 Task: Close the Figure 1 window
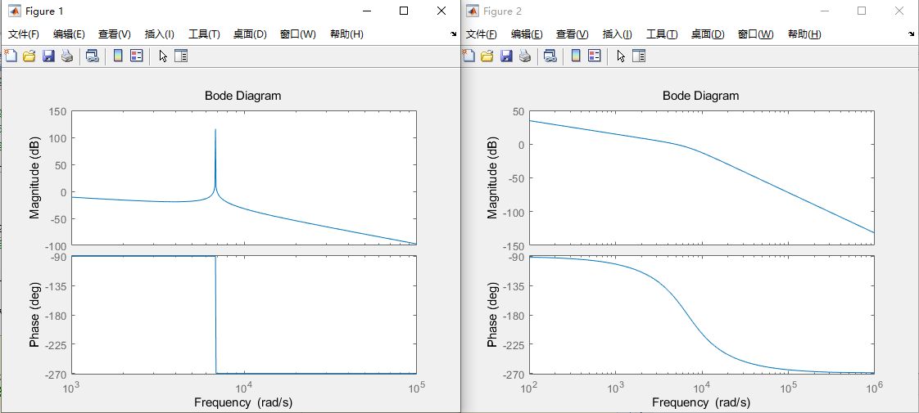441,11
